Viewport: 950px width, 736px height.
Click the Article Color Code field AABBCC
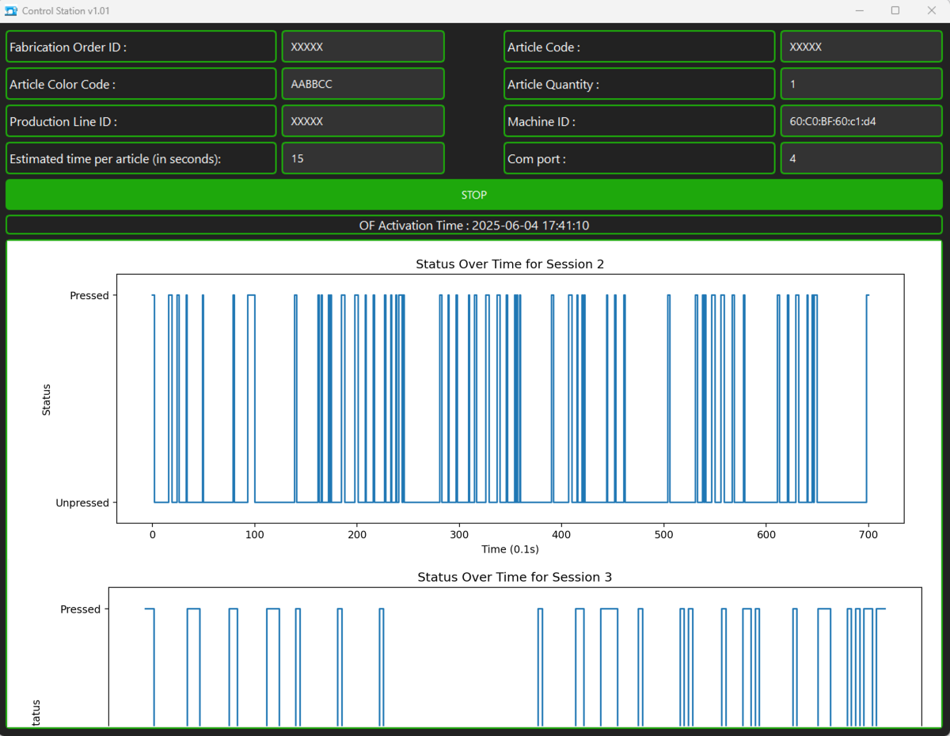point(363,84)
